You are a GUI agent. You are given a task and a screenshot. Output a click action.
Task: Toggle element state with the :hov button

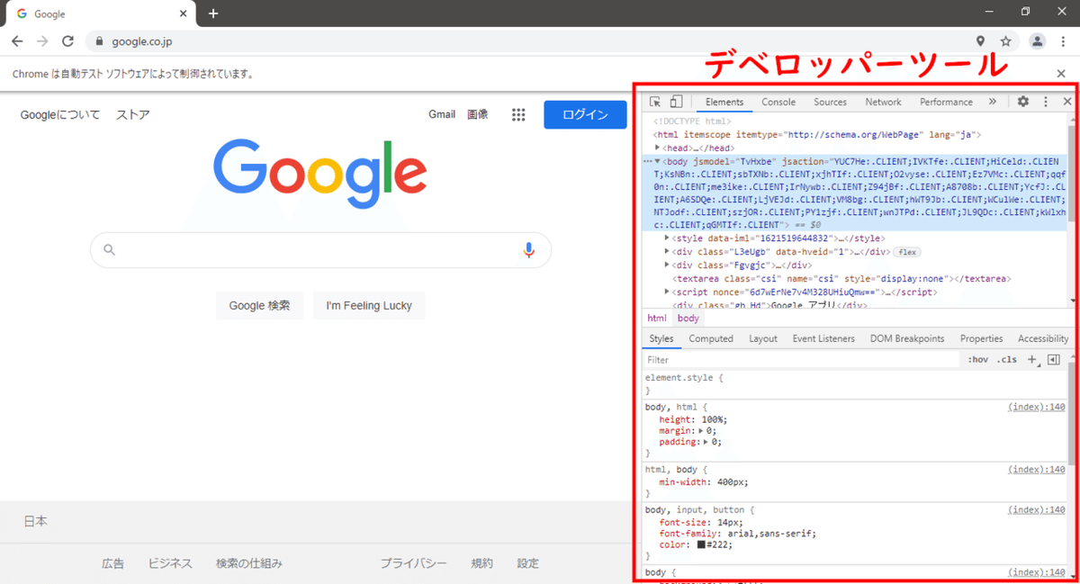(977, 359)
